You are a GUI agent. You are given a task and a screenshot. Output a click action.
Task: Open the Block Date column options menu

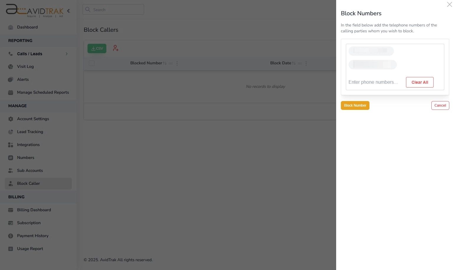point(306,63)
